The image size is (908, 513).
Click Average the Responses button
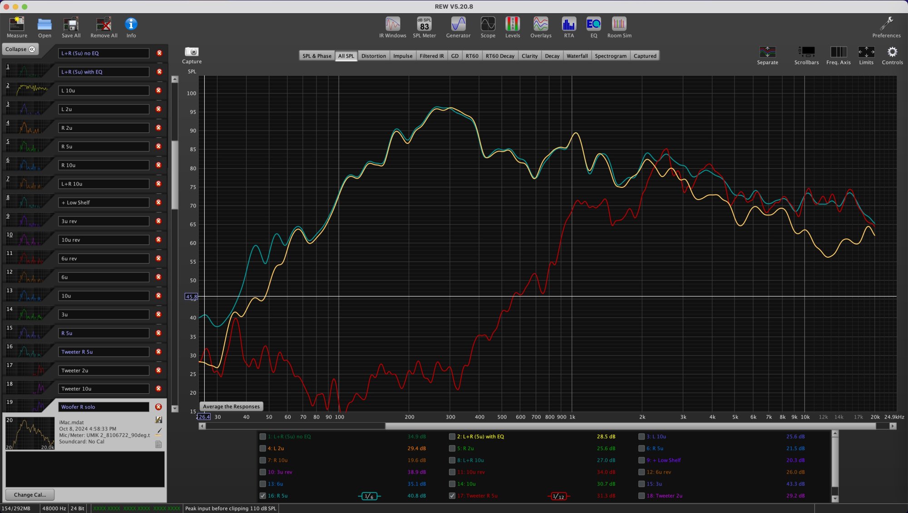coord(231,406)
